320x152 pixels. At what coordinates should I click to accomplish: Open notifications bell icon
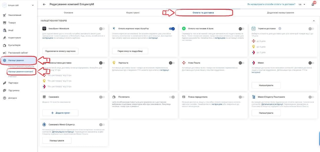313,5
